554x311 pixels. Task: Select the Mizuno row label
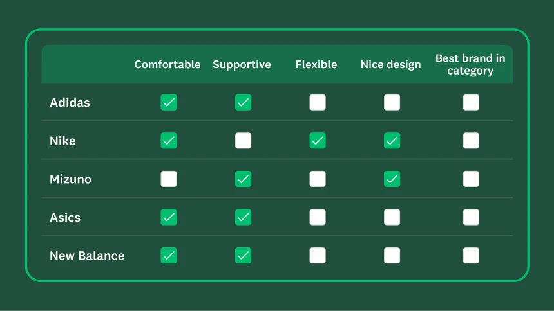tap(70, 179)
